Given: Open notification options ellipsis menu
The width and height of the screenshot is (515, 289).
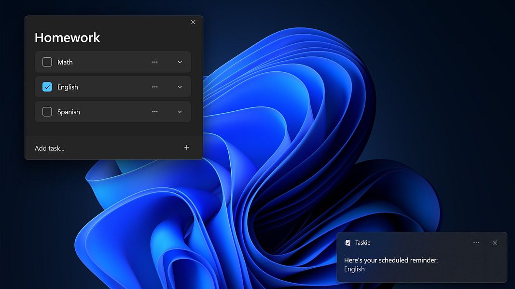Looking at the screenshot, I should [x=476, y=242].
